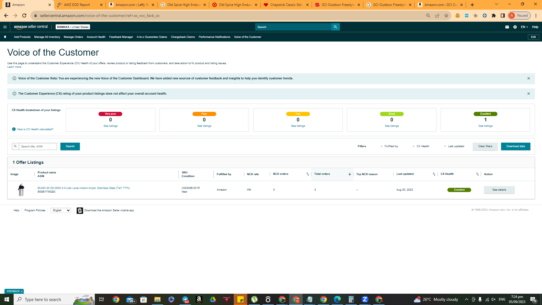Open the Last updated filter dropdown
The width and height of the screenshot is (542, 305).
pos(454,147)
